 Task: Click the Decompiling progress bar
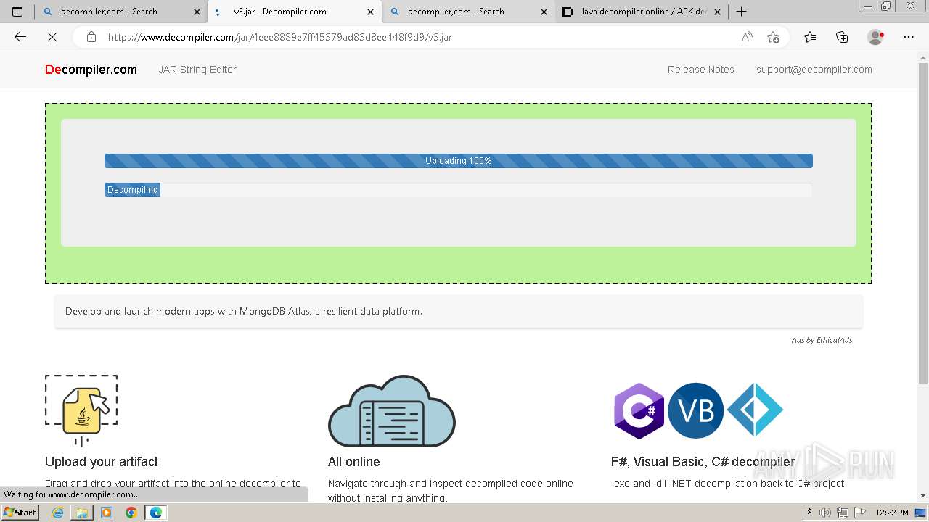458,190
